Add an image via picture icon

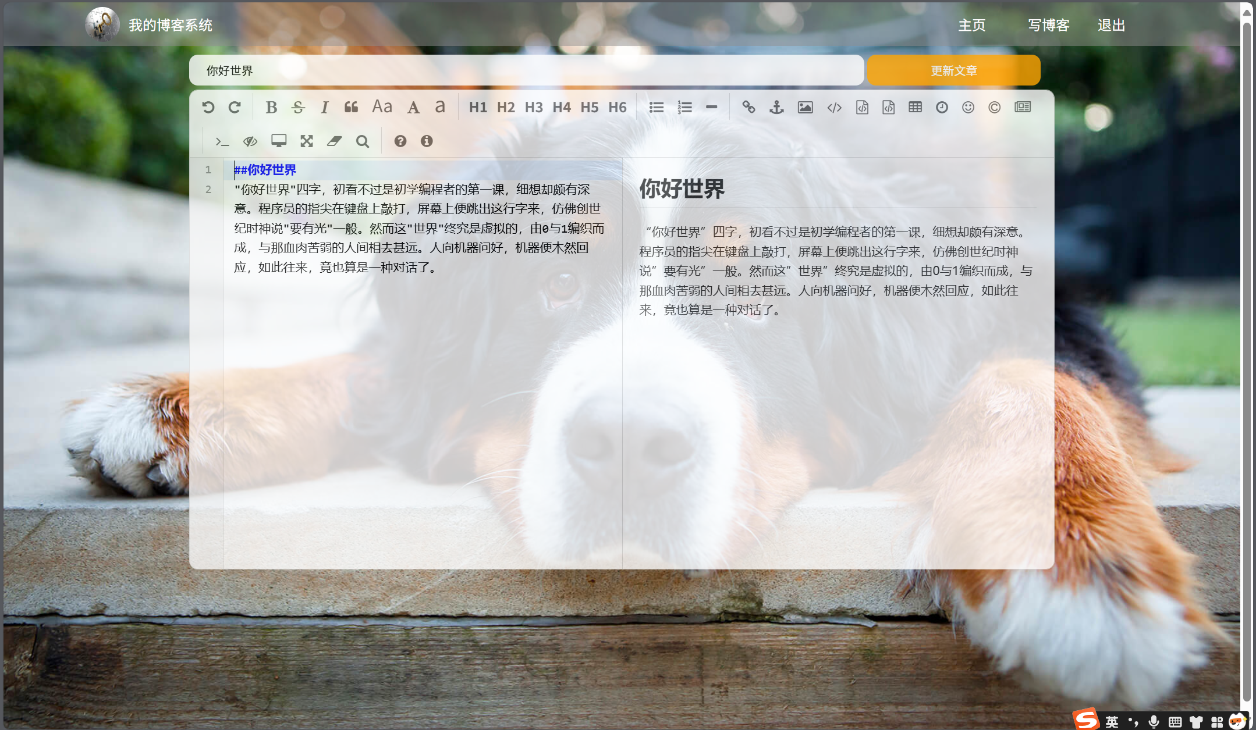805,107
